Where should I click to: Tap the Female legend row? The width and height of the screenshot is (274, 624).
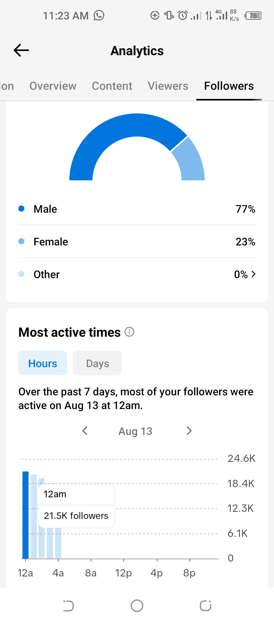[x=137, y=242]
